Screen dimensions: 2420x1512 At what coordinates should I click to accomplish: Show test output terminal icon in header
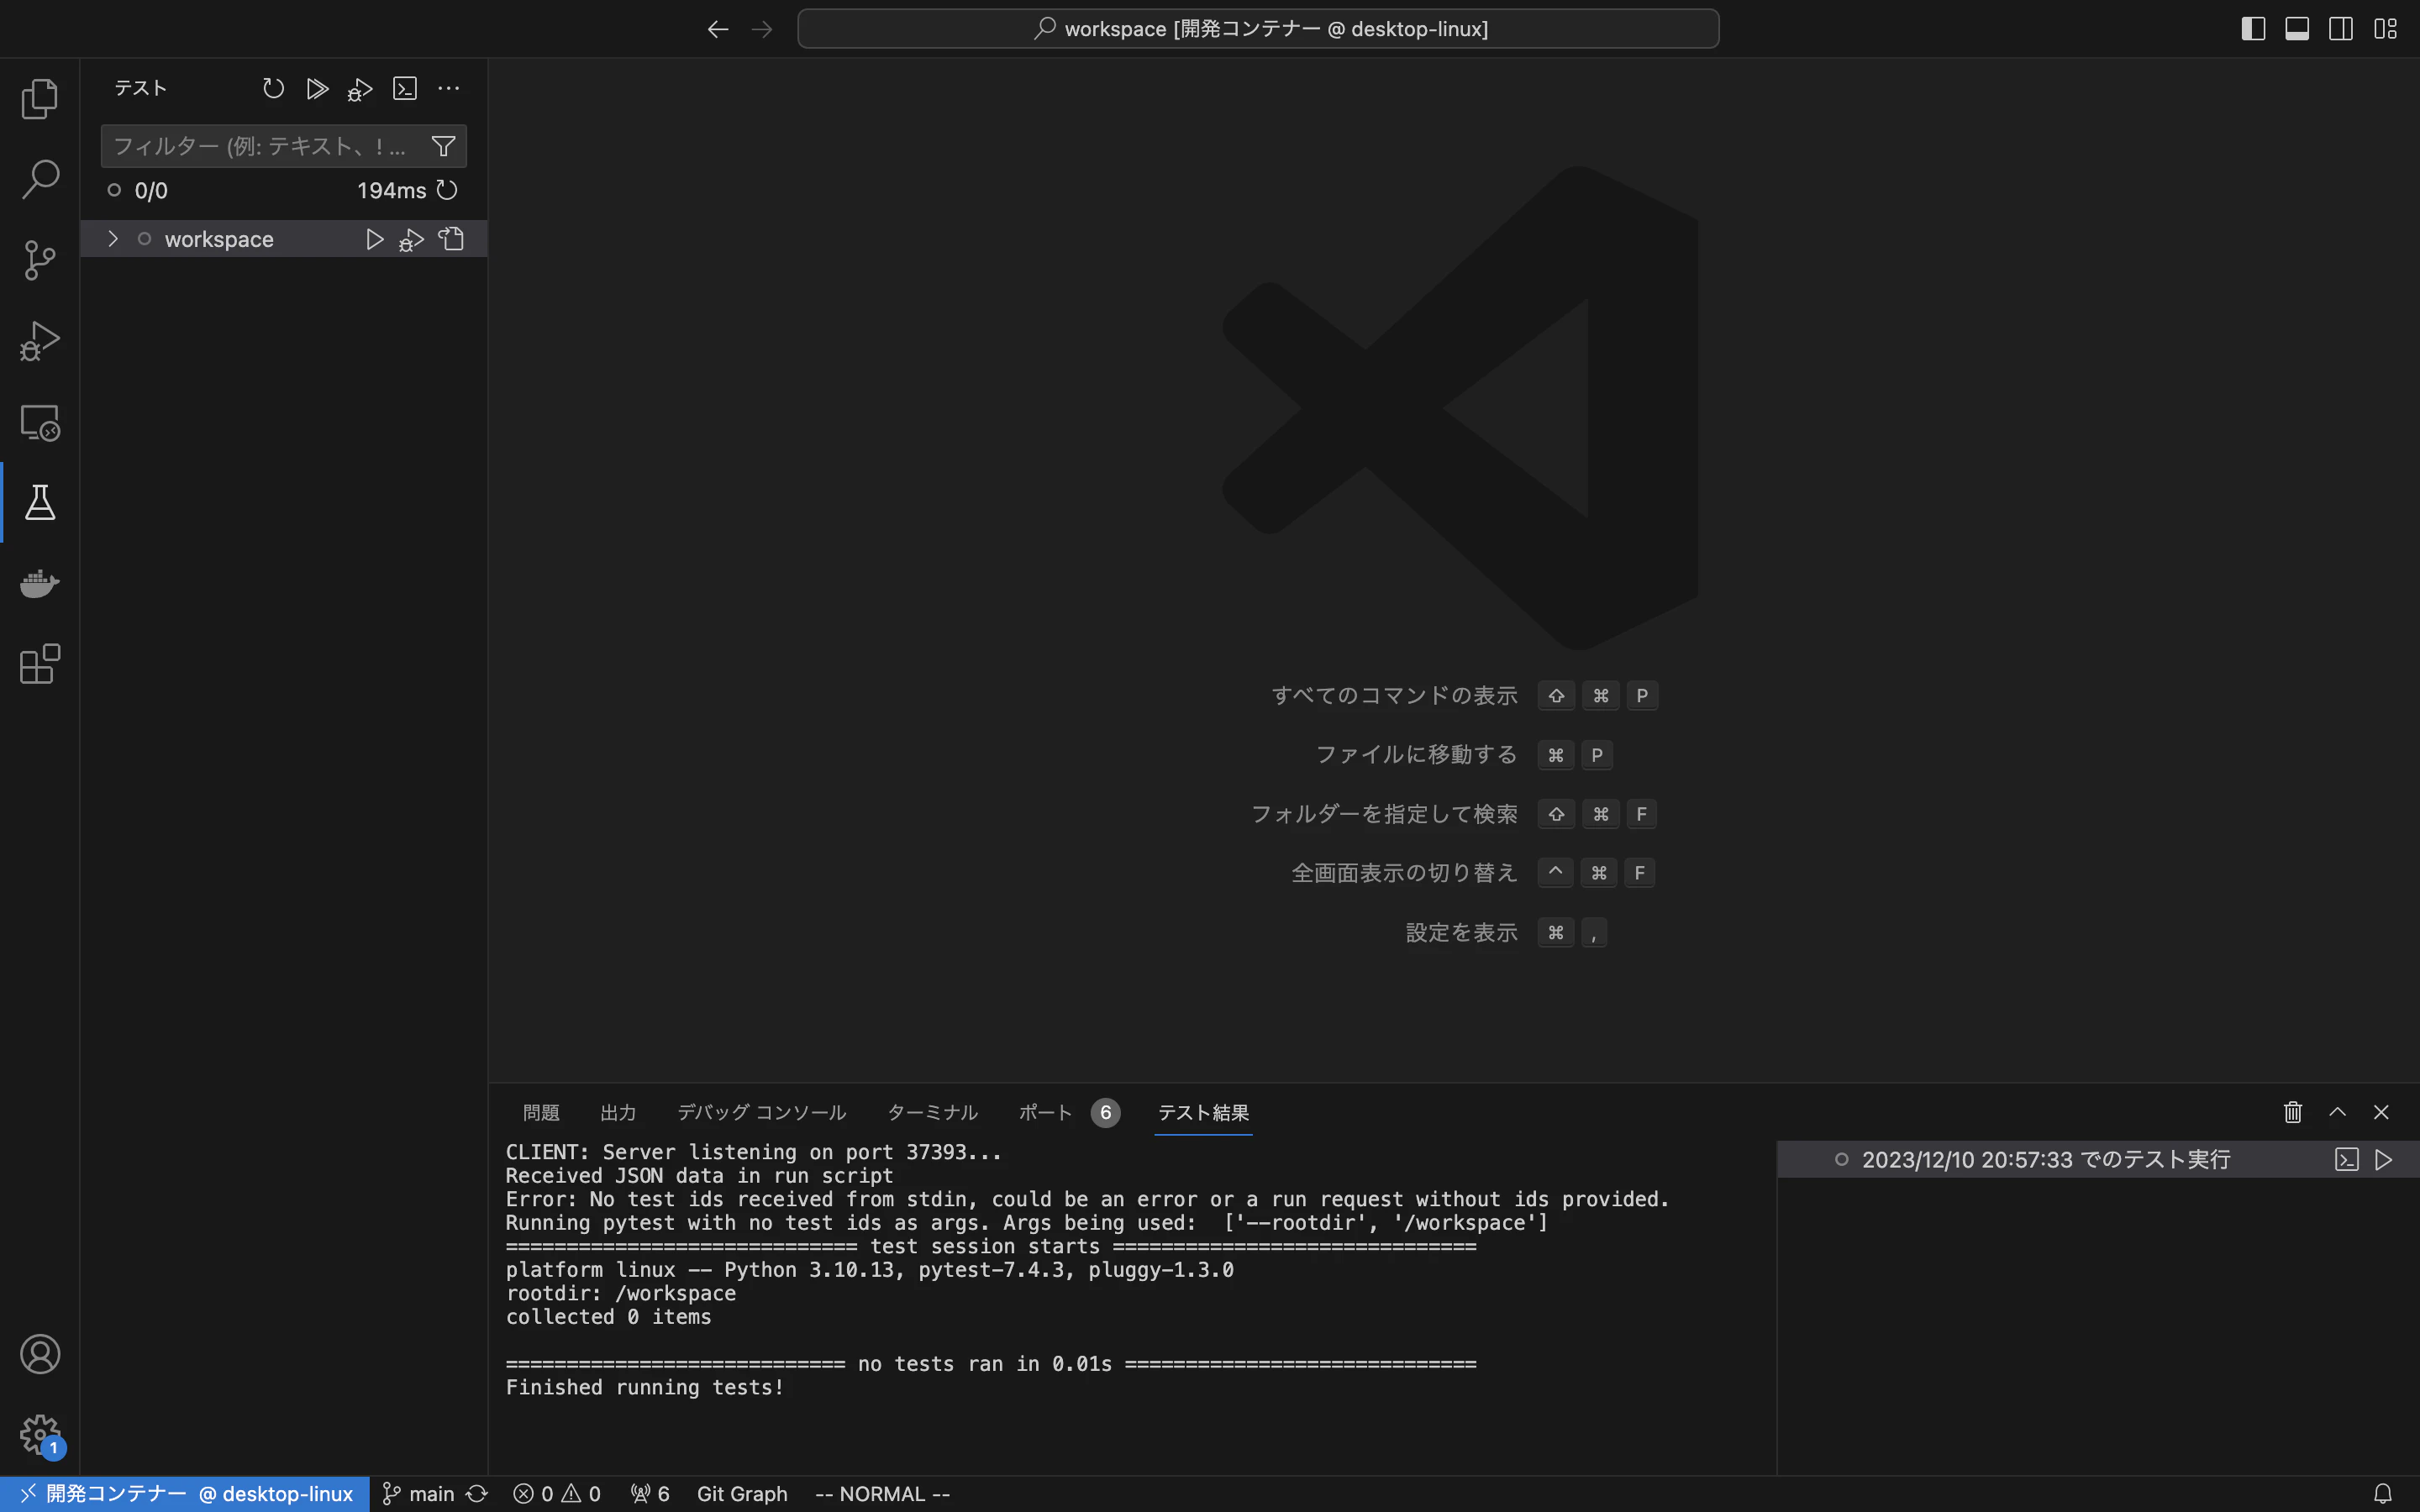click(405, 89)
